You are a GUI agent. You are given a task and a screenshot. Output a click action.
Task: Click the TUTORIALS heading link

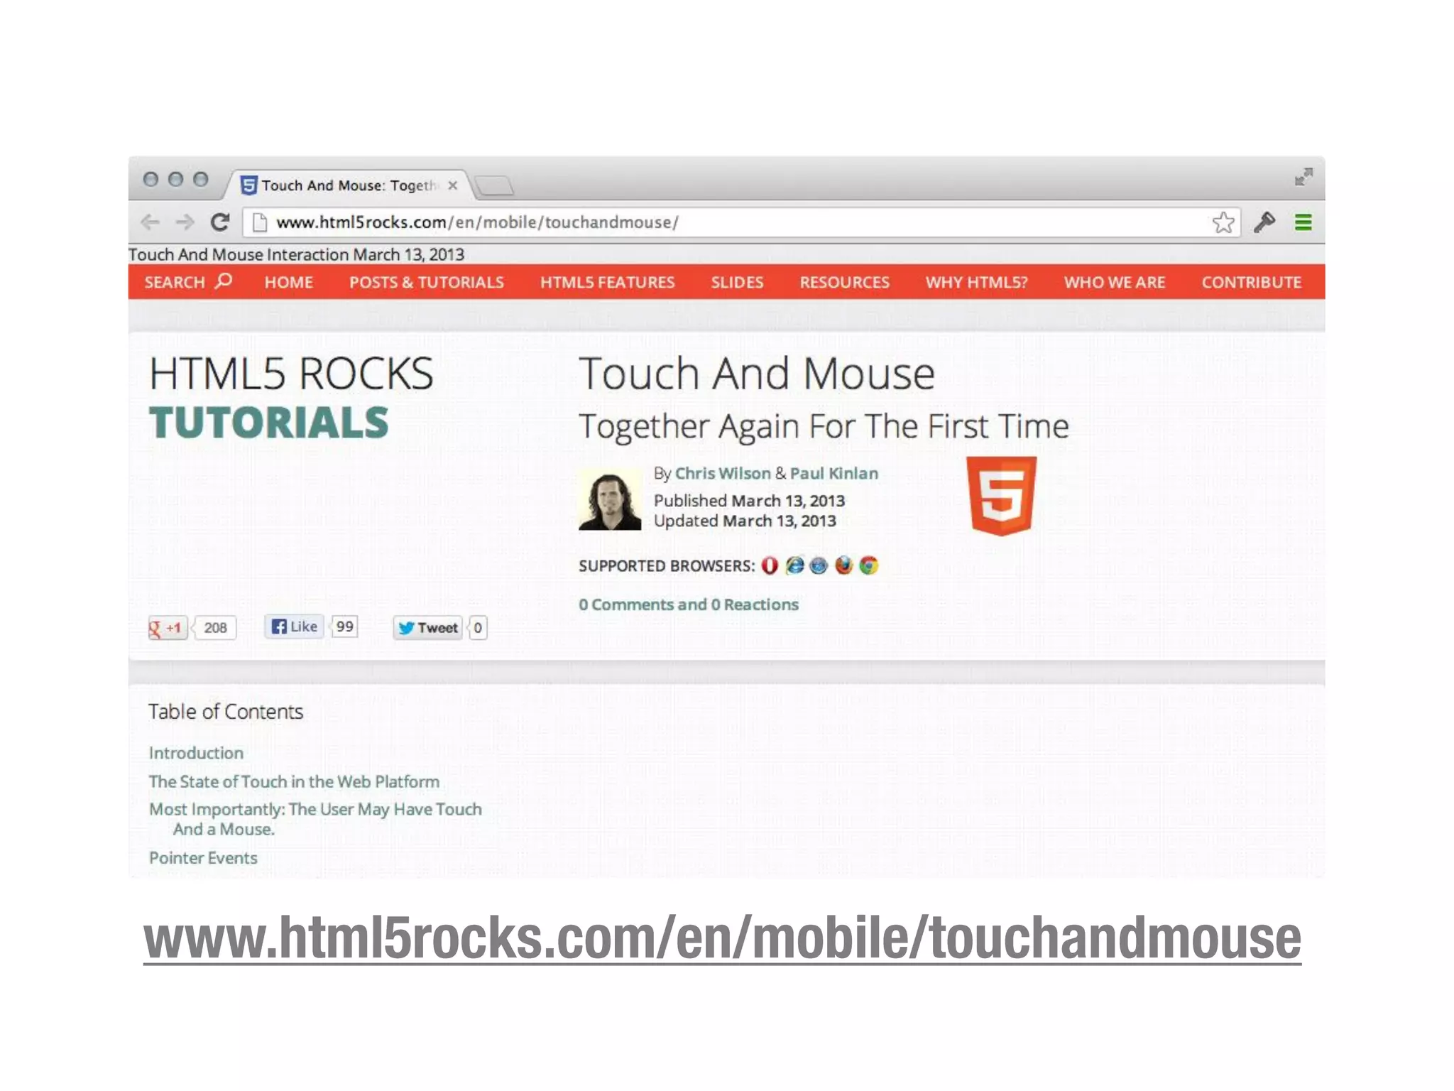[269, 423]
